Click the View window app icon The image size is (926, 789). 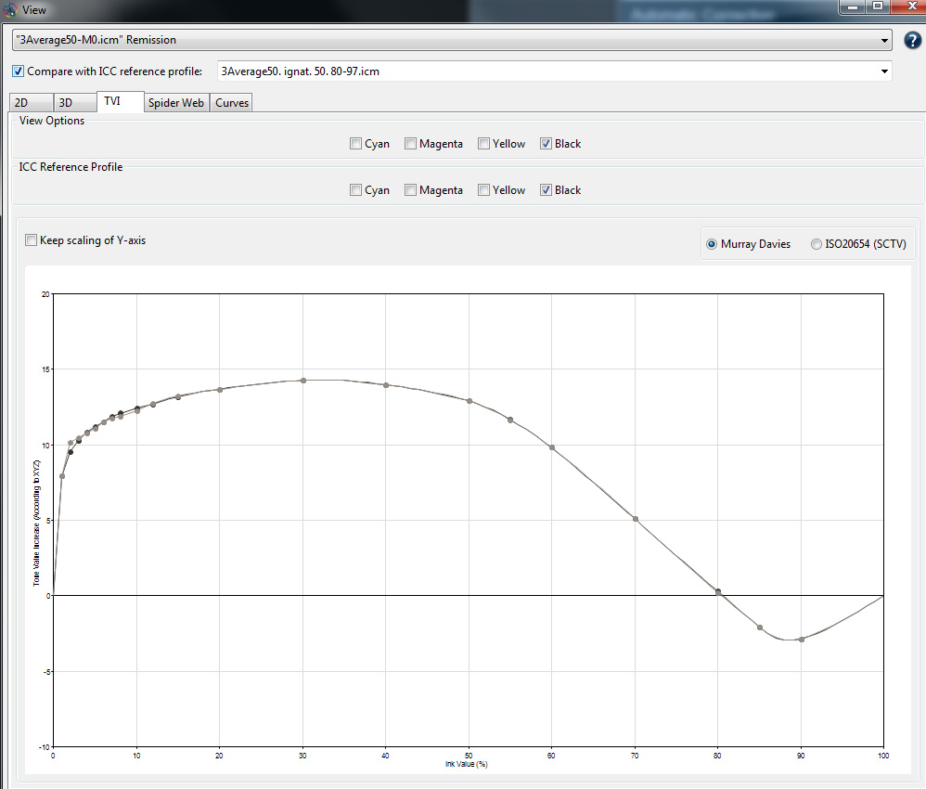(9, 10)
